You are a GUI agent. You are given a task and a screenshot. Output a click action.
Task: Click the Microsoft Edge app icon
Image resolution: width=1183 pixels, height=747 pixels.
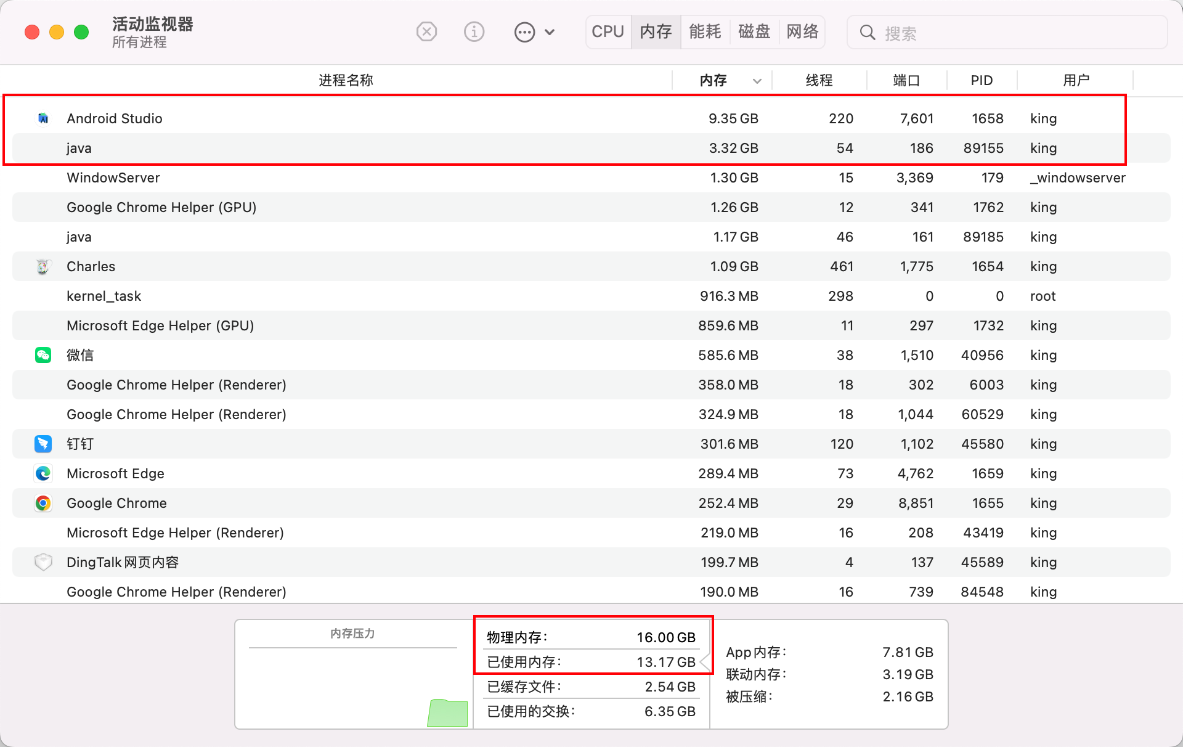pos(43,473)
